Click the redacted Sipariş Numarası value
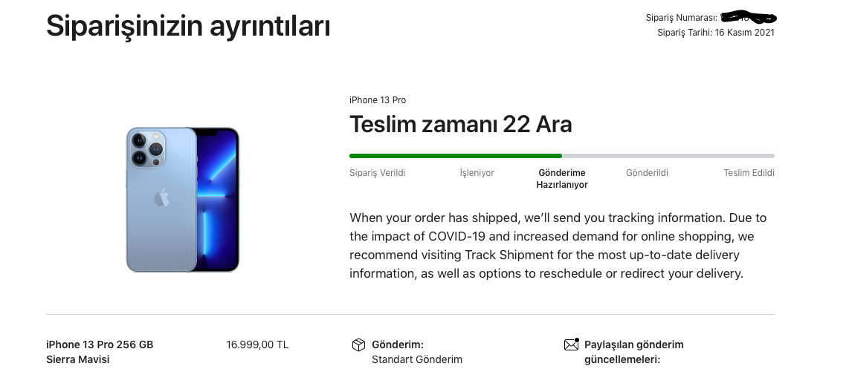Image resolution: width=849 pixels, height=369 pixels. coord(749,17)
